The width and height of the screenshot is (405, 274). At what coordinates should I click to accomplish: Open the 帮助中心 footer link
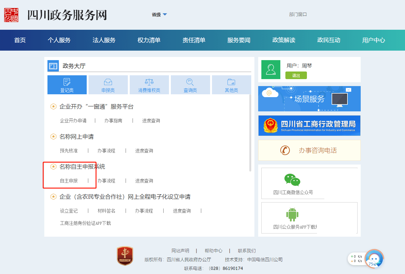213,250
